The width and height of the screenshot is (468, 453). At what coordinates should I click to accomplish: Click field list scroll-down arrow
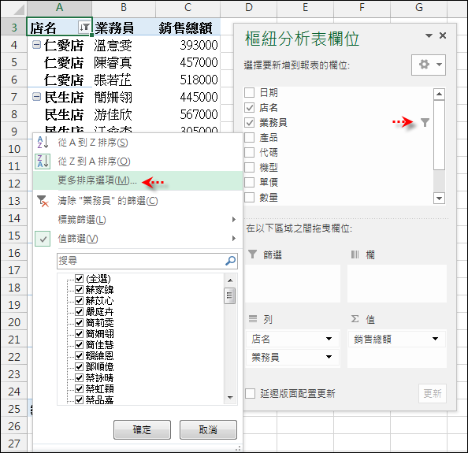439,199
